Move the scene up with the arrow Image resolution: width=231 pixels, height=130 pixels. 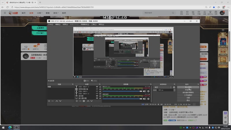click(x=57, y=101)
